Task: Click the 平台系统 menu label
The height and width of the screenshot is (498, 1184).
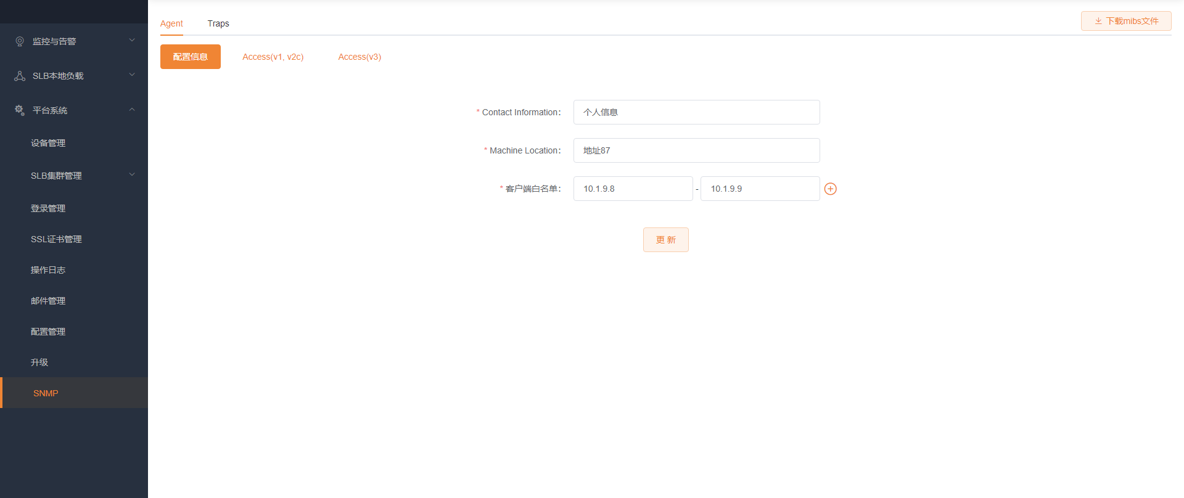Action: (50, 110)
